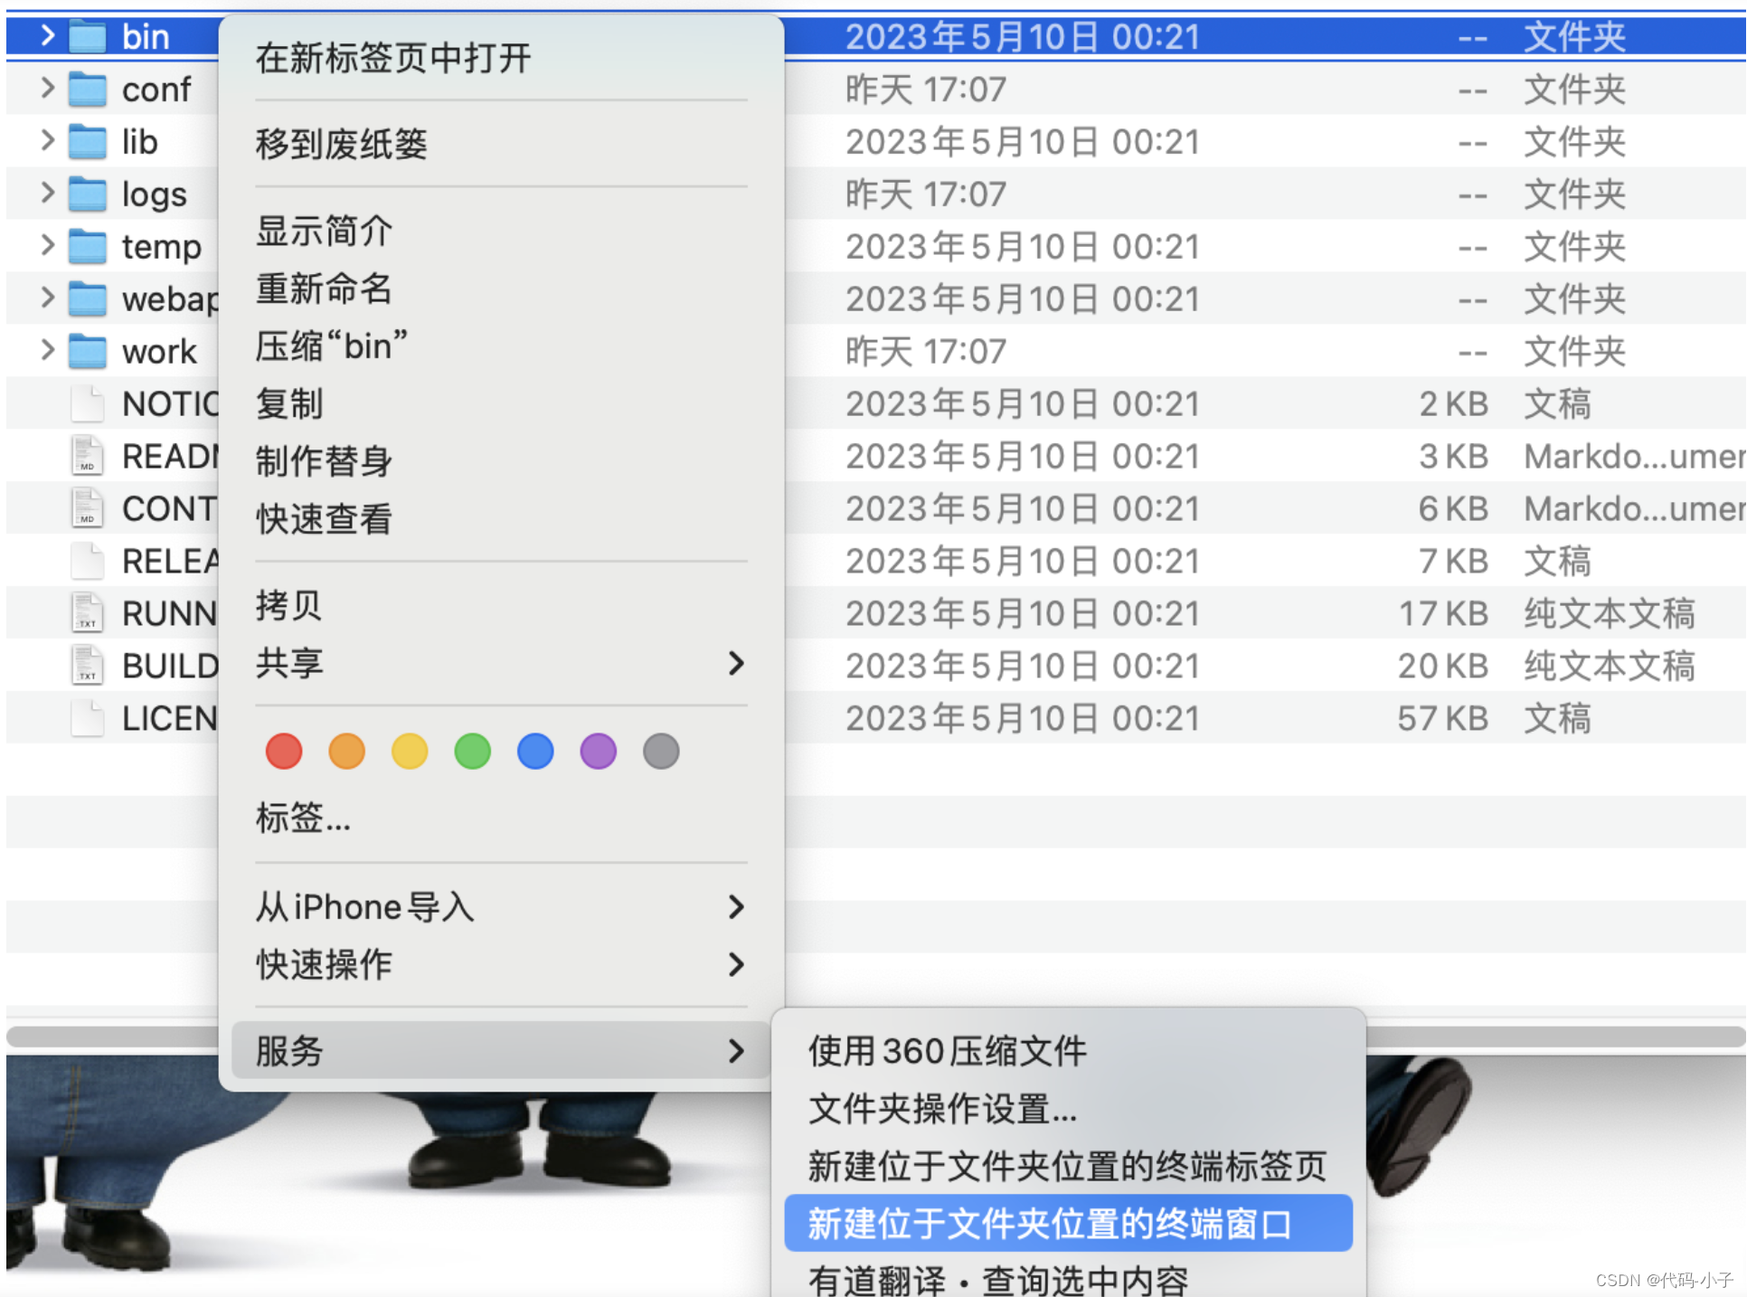Image resolution: width=1747 pixels, height=1297 pixels.
Task: Open the 标签... option
Action: tap(303, 819)
